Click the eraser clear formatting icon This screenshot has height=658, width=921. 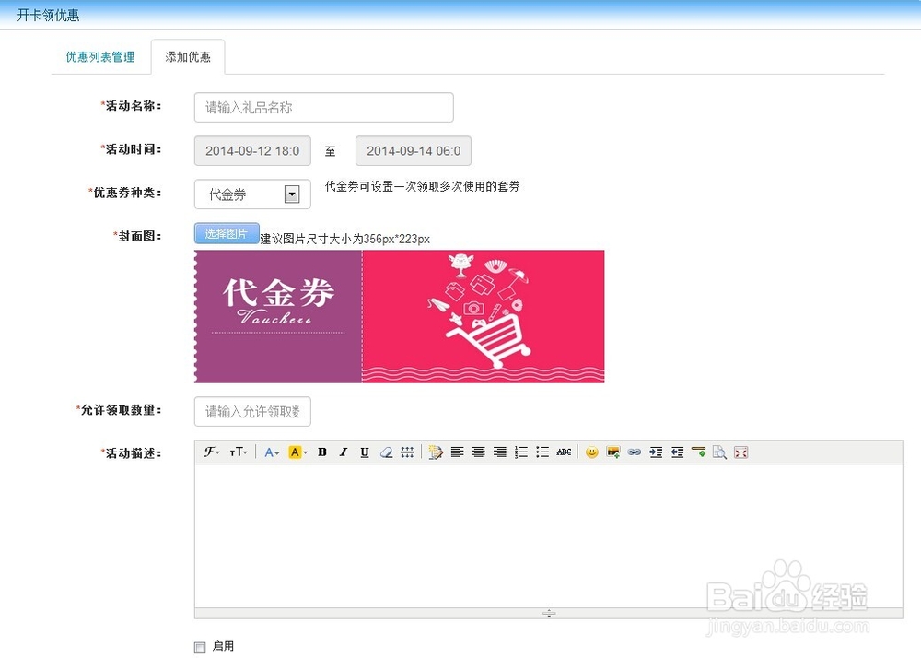pyautogui.click(x=386, y=452)
